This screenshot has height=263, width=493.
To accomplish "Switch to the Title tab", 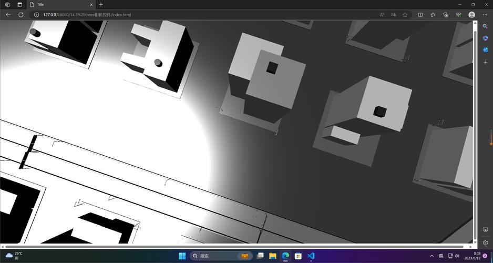I will tap(58, 5).
